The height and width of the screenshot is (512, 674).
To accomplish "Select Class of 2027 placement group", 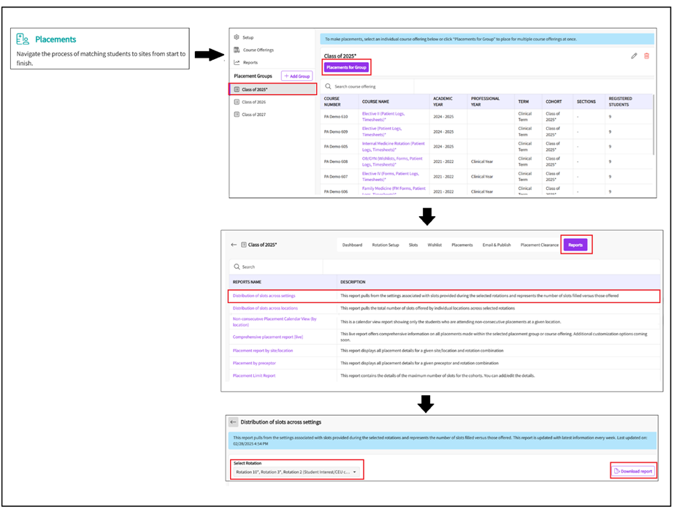I will [x=253, y=115].
